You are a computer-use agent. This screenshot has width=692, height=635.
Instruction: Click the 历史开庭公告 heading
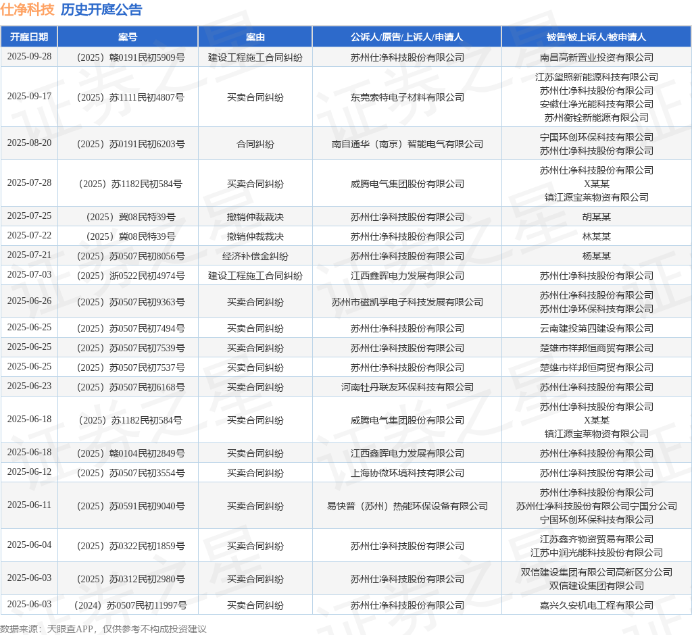pyautogui.click(x=101, y=9)
